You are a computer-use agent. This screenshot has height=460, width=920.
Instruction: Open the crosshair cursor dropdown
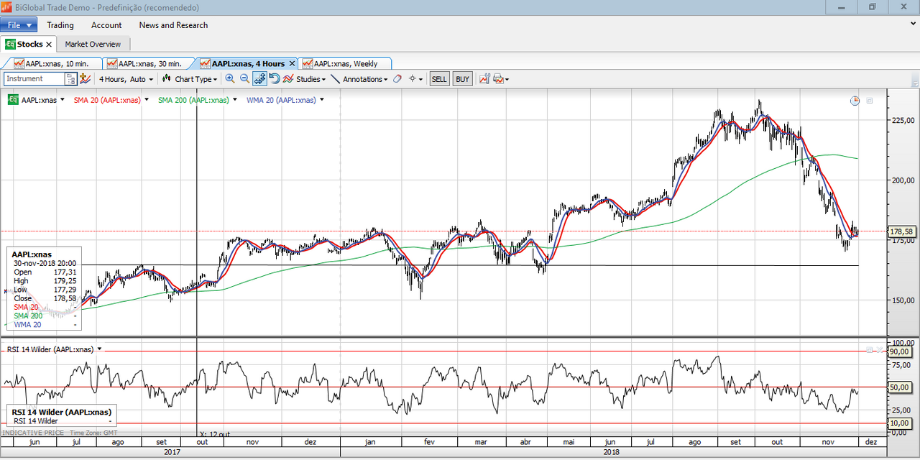point(415,79)
